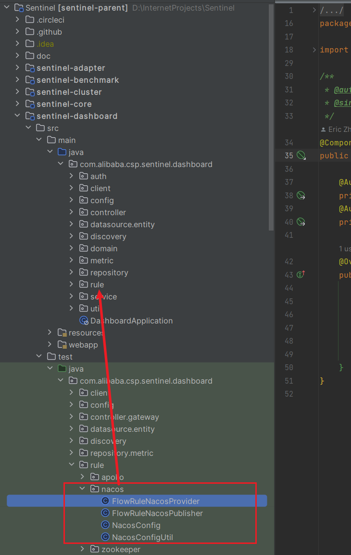
Task: Select the domain package
Action: (x=104, y=248)
